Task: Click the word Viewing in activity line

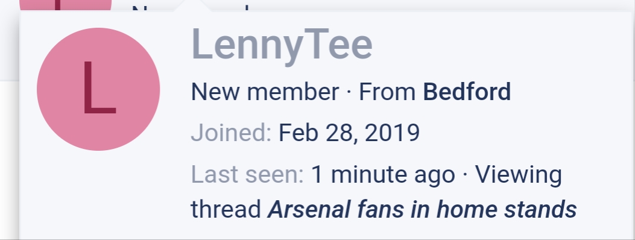Action: [519, 174]
